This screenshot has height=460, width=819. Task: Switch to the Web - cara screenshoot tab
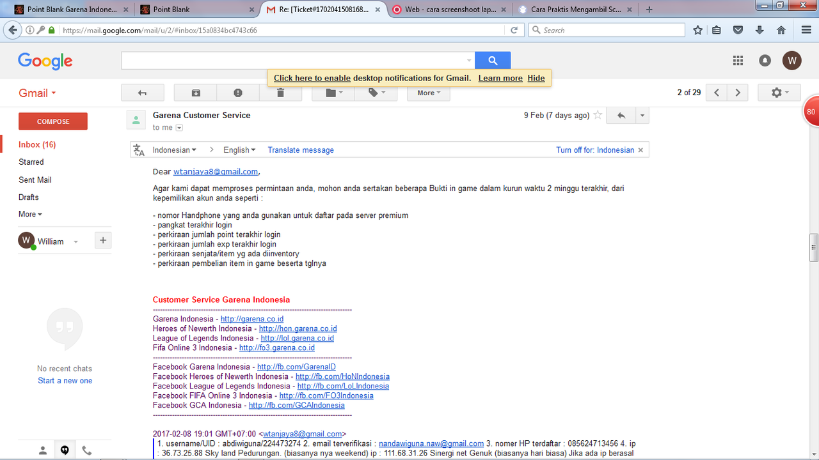(x=450, y=10)
